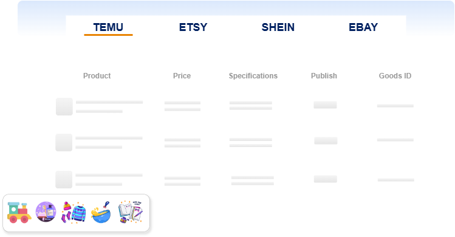Click the purple perfume bottle icon
The image size is (455, 237).
pos(46,211)
